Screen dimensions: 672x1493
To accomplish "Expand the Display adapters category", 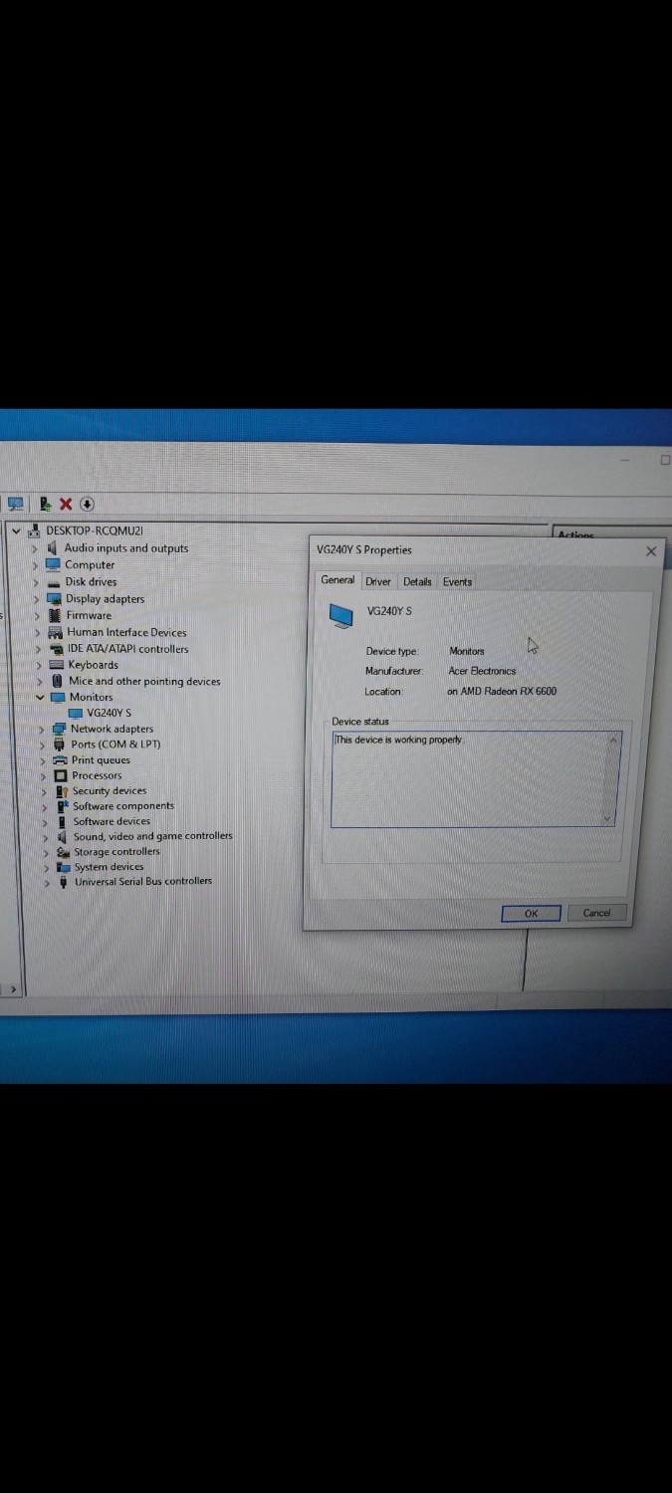I will pyautogui.click(x=37, y=599).
